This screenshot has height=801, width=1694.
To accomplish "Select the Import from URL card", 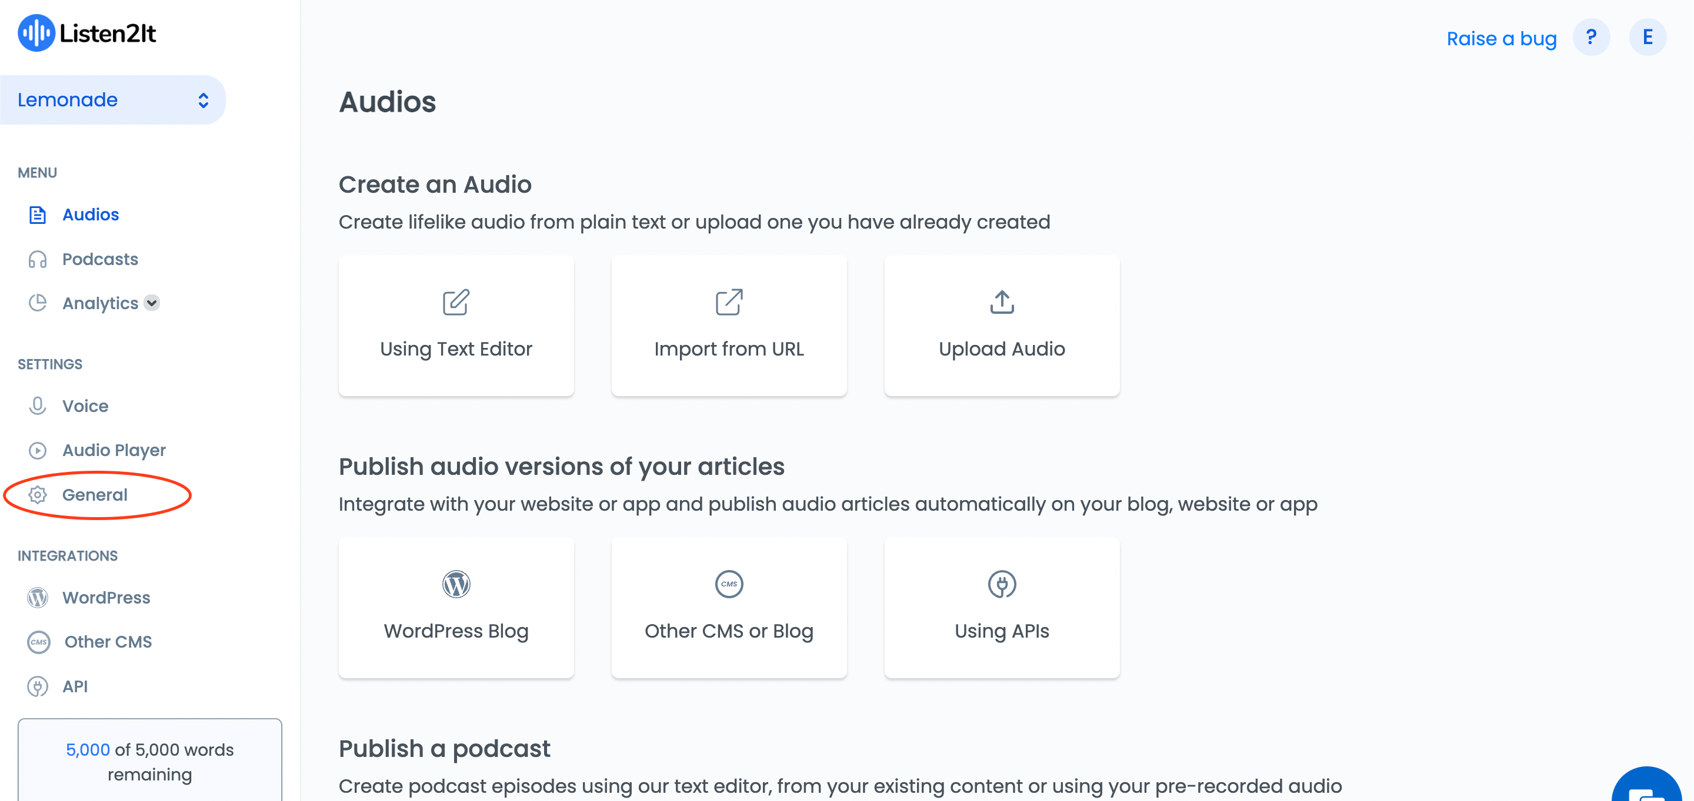I will click(729, 325).
